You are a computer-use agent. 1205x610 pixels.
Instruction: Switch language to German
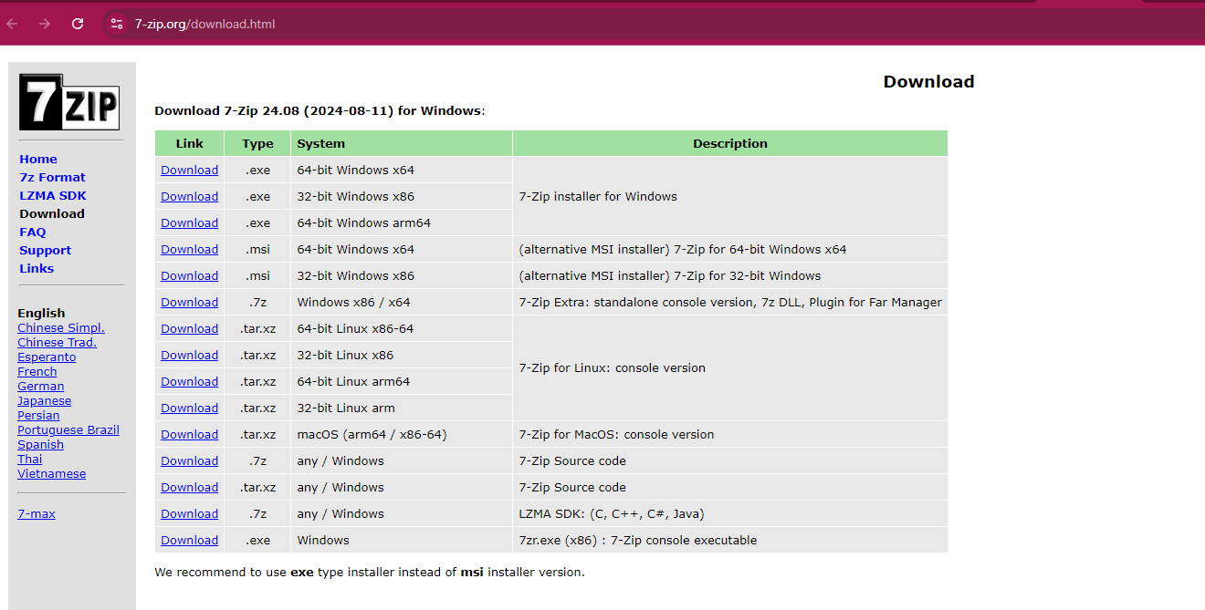(41, 386)
